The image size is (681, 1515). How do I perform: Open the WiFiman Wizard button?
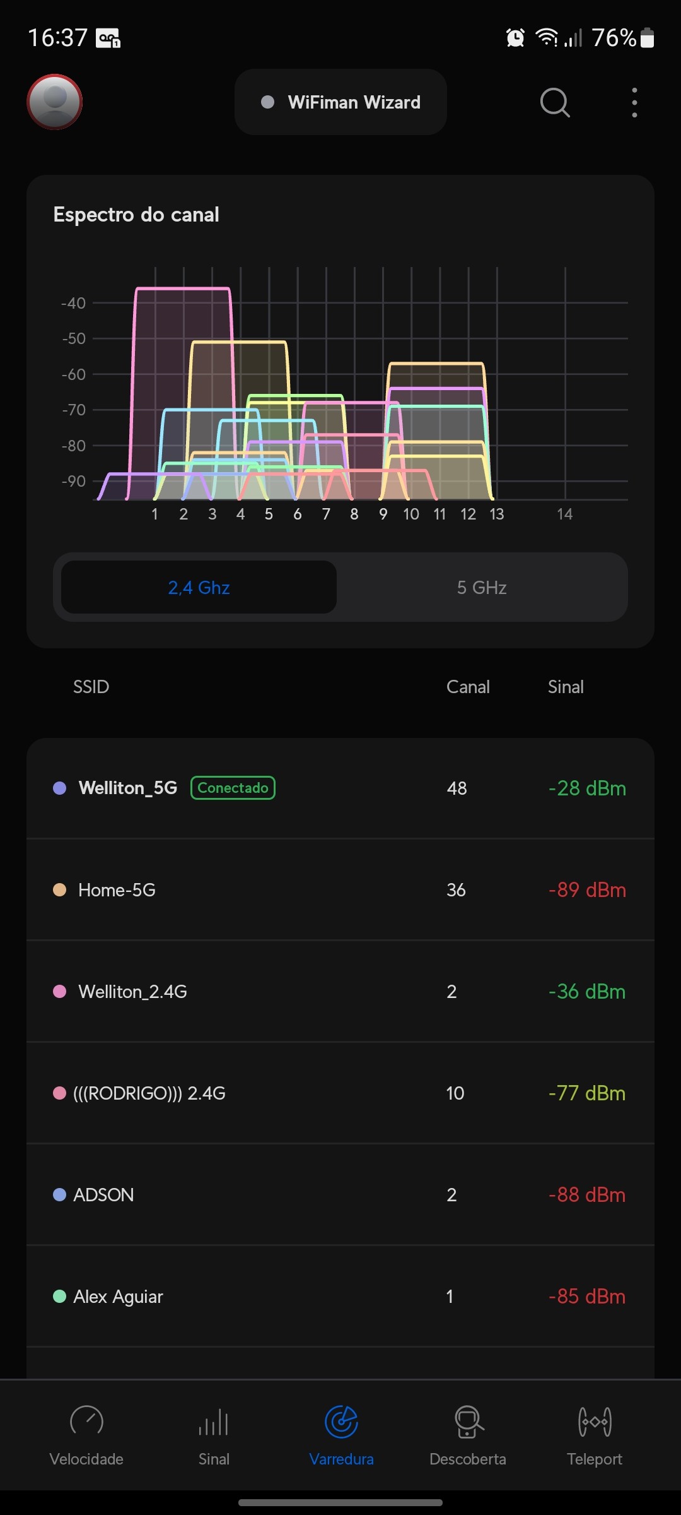(x=340, y=102)
